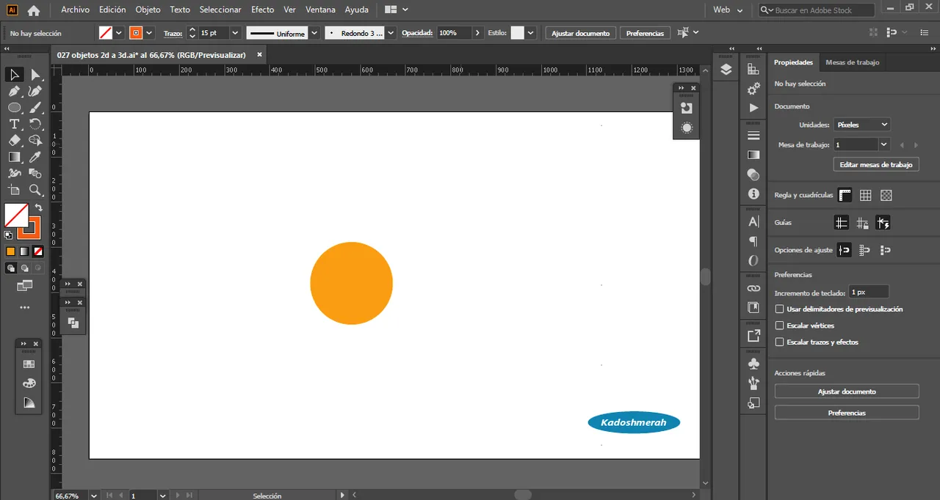This screenshot has width=940, height=500.
Task: Select the Zoom magnifier tool
Action: click(35, 190)
